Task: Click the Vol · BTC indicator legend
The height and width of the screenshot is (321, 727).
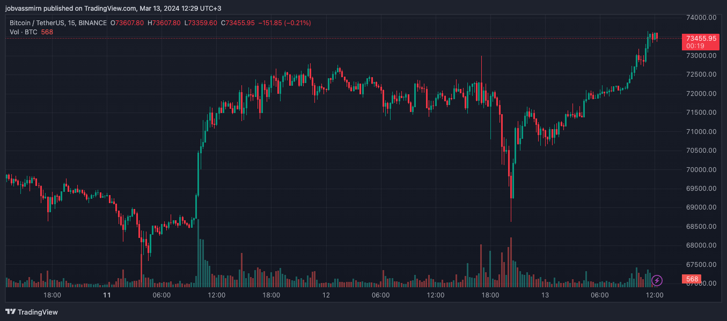Action: (x=24, y=32)
